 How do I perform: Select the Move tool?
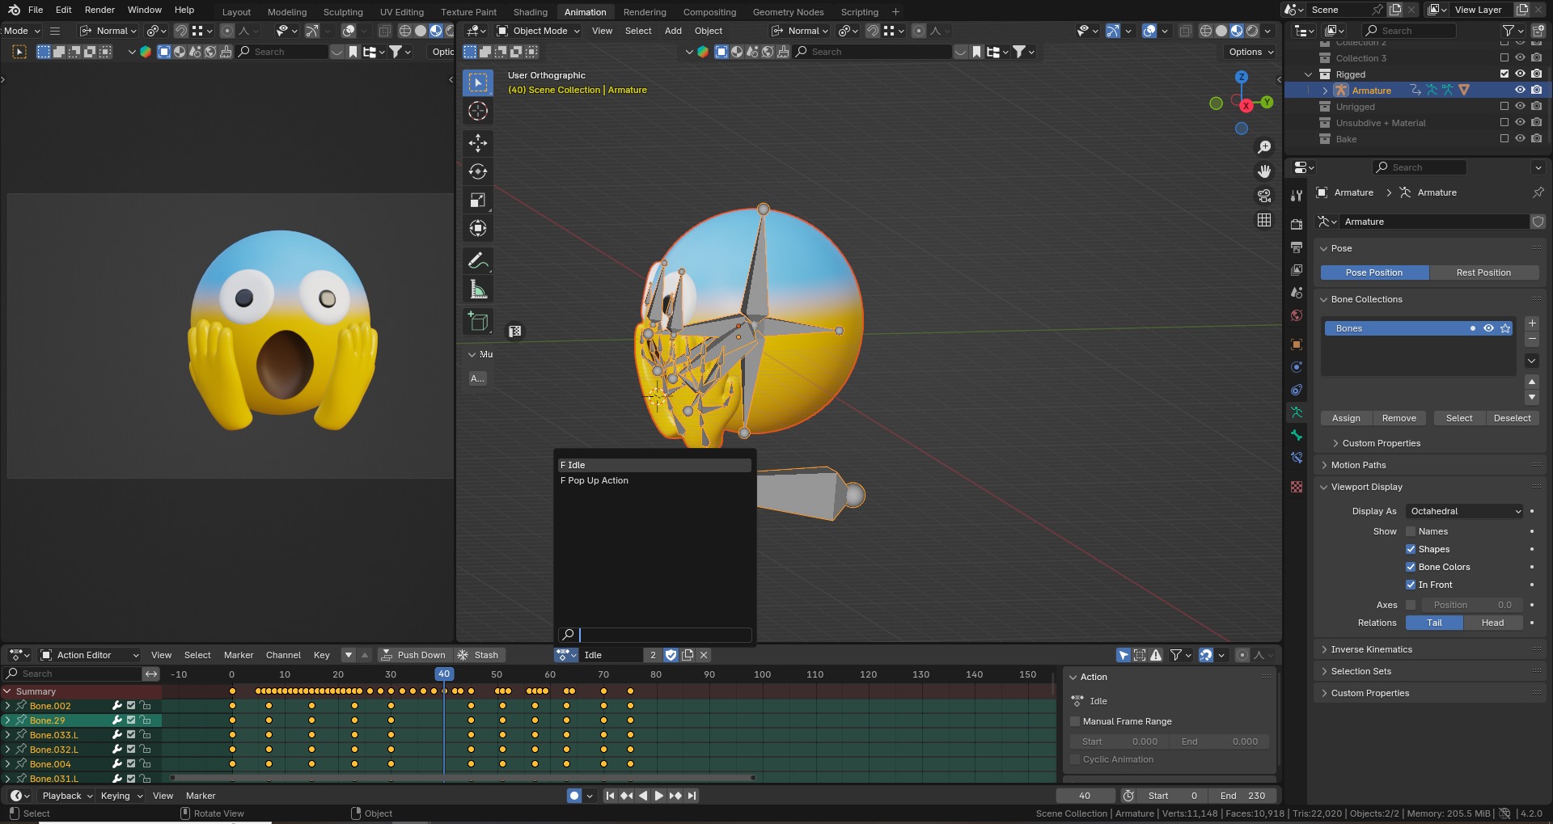pos(478,143)
